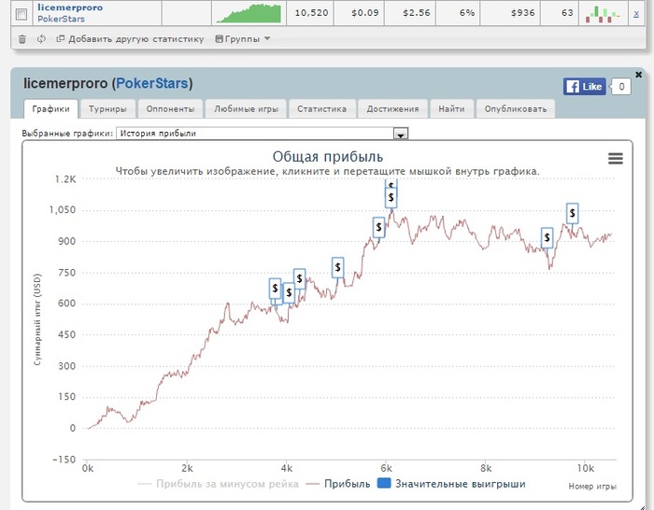Close the licemerproro panel with the X
The image size is (654, 510).
638,75
